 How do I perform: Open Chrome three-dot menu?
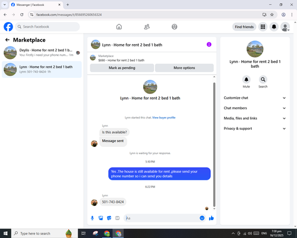292,15
